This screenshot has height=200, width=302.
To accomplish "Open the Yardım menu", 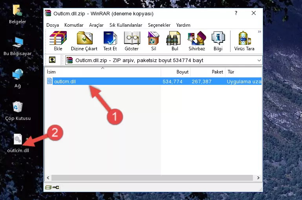I will click(183, 25).
